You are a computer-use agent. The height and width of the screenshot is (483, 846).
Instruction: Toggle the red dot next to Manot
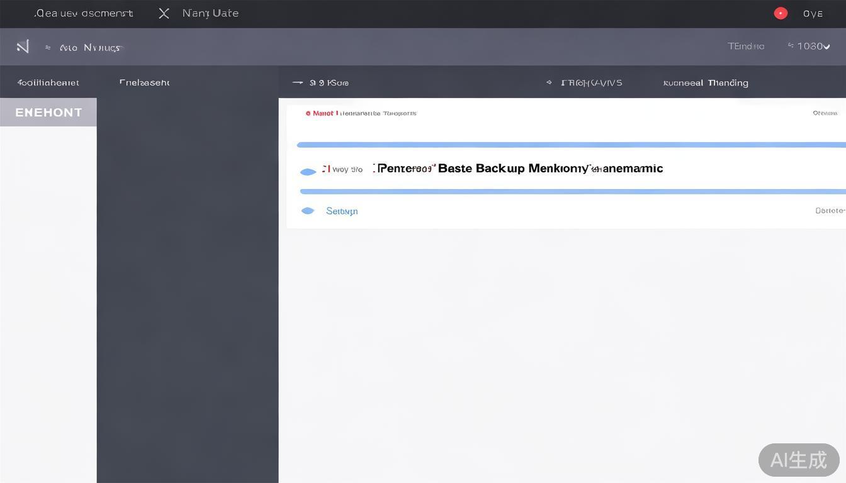click(308, 114)
